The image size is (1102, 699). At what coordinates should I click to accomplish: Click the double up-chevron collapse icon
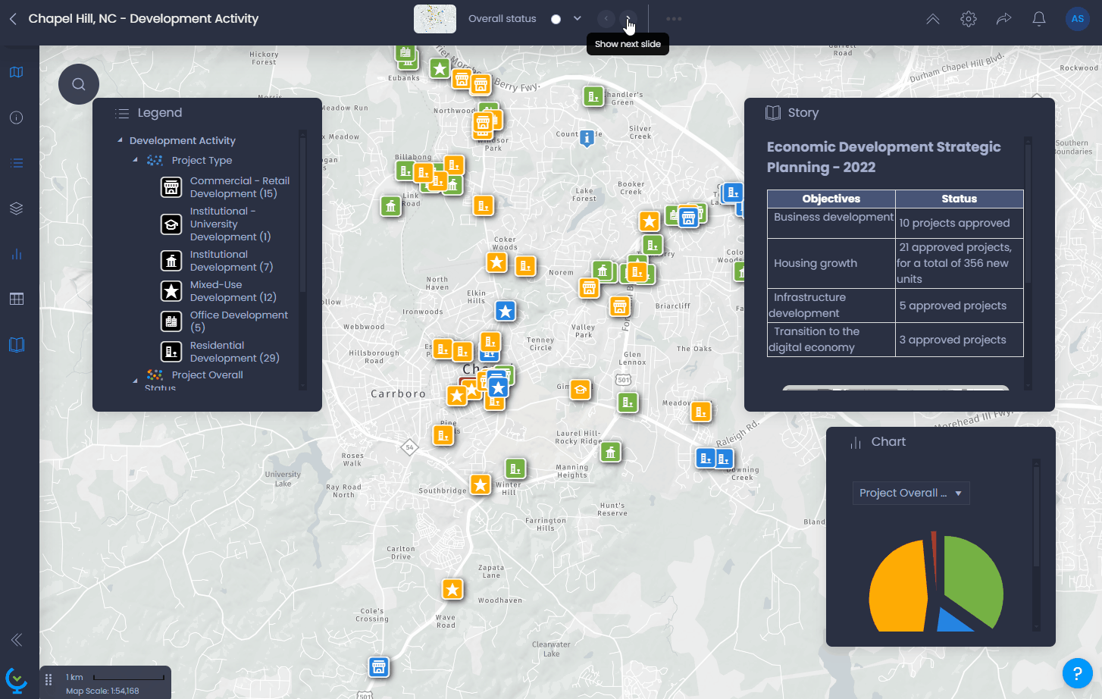[x=933, y=19]
